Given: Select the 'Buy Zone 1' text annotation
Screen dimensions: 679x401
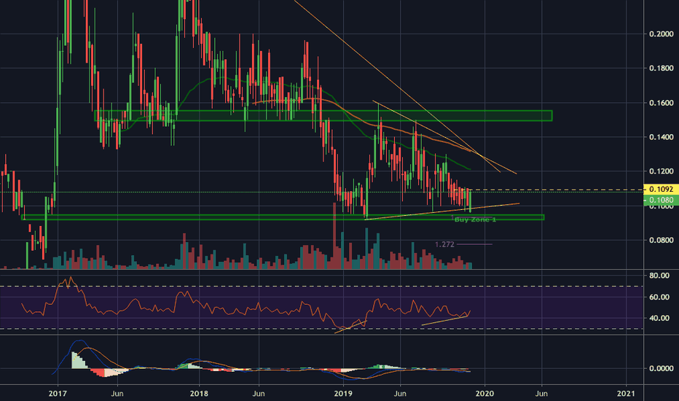Looking at the screenshot, I should tap(475, 219).
